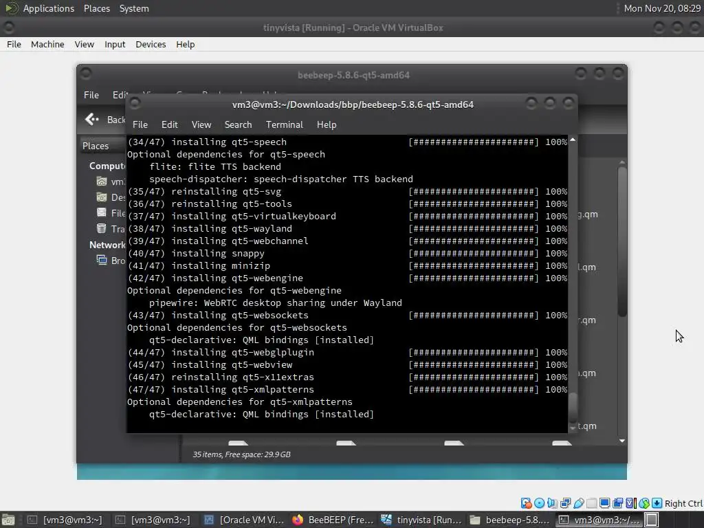Click the file manager vertical scrollbar thumb
Screen dimensions: 704x528
click(622, 241)
